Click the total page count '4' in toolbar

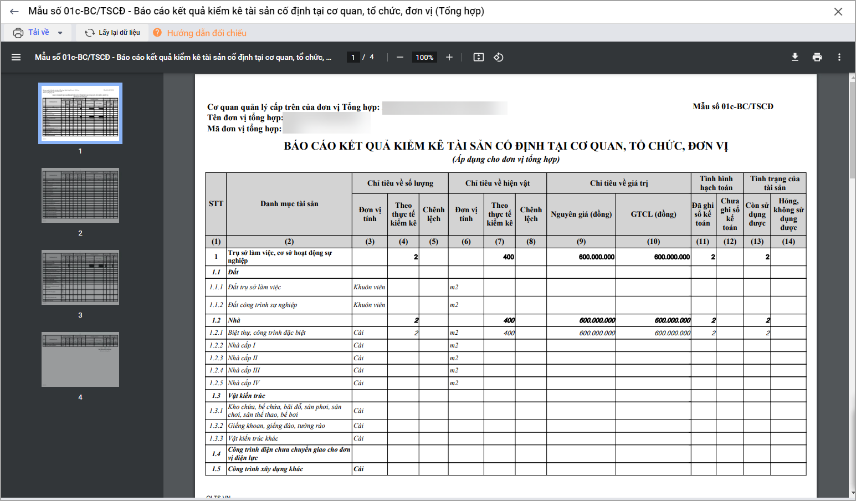click(x=372, y=57)
